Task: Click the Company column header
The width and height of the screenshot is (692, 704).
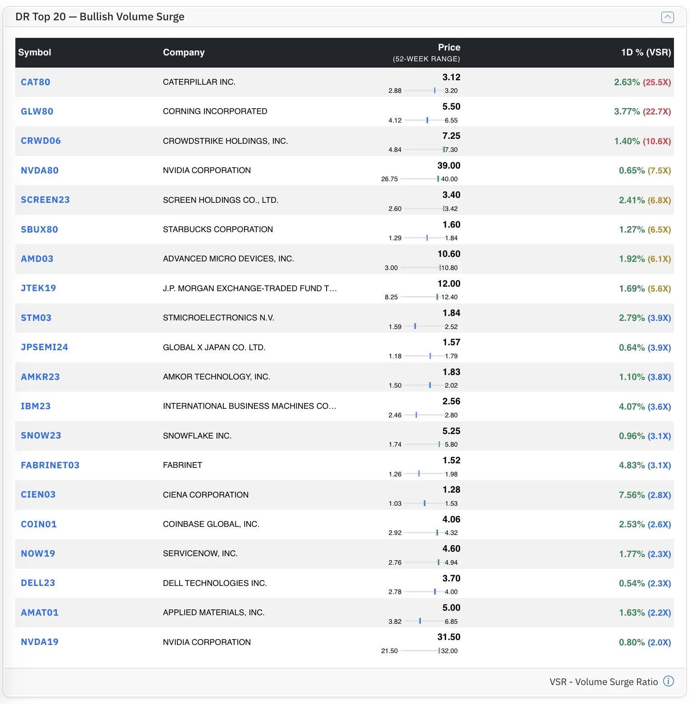Action: [184, 52]
